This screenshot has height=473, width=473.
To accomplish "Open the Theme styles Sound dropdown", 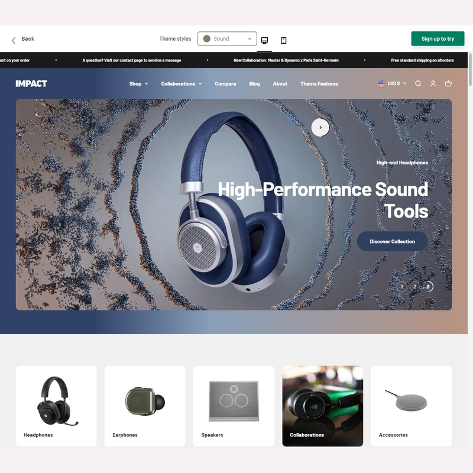I will pyautogui.click(x=227, y=39).
